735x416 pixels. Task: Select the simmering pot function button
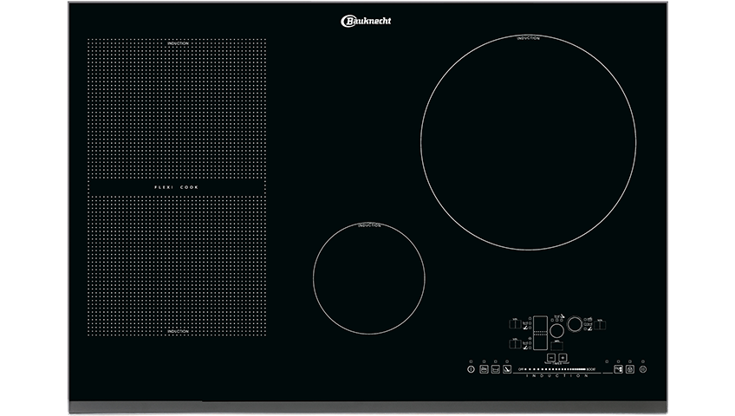(496, 369)
